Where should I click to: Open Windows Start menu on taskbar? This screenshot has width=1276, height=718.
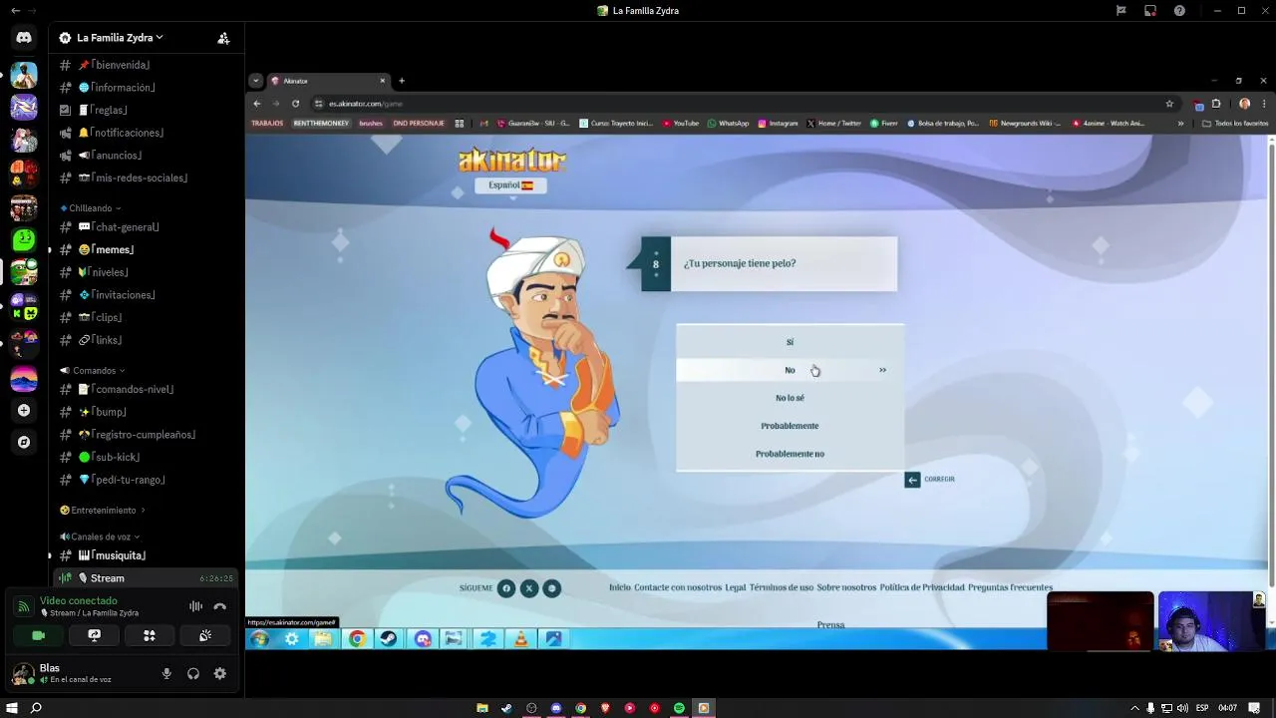(12, 708)
